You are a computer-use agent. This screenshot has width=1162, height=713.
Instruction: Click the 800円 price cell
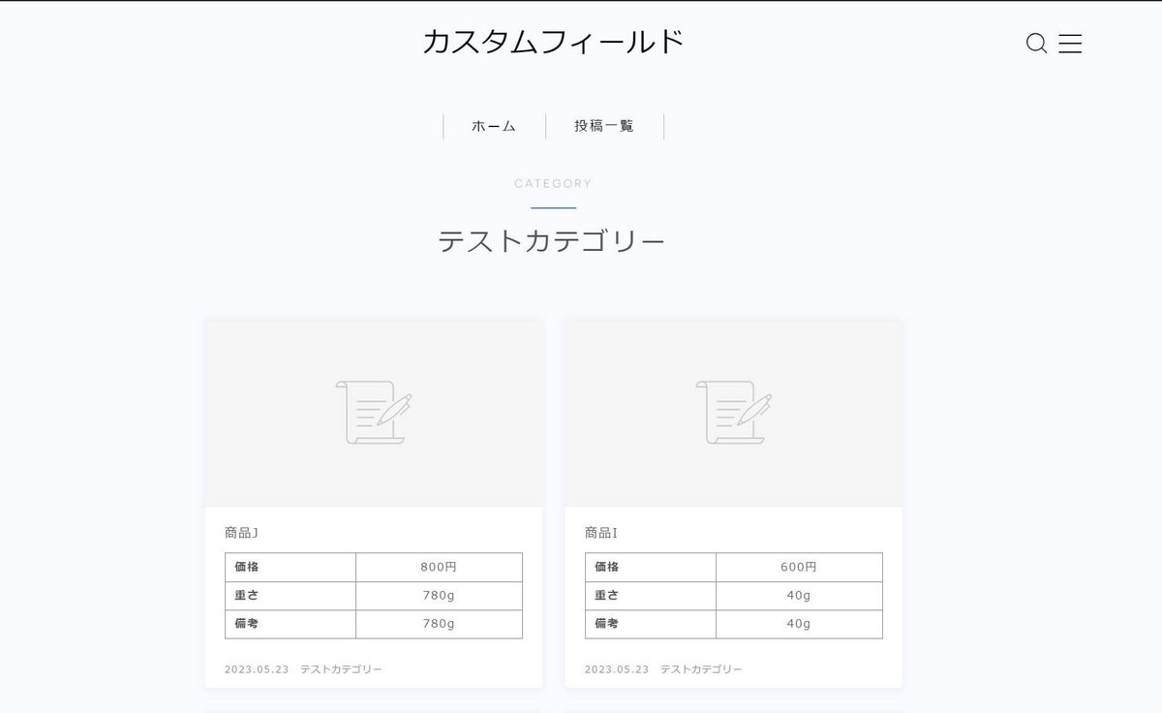click(439, 567)
